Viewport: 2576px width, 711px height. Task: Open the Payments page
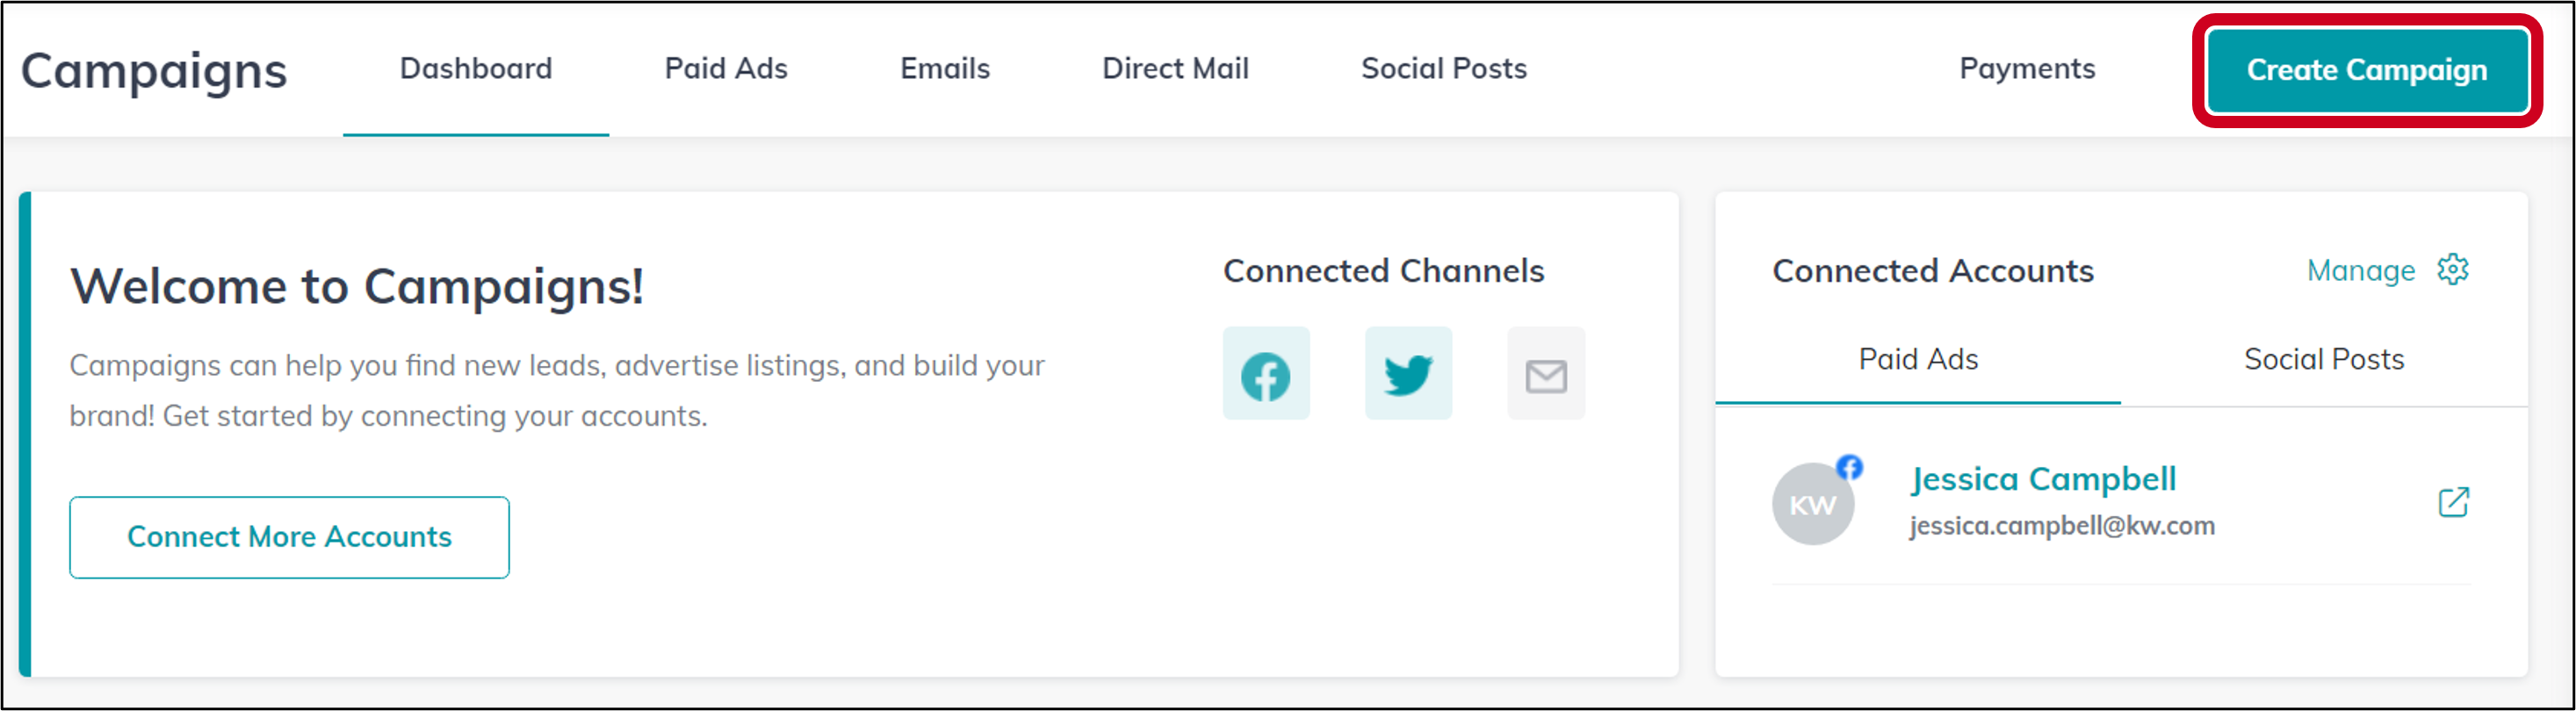[x=2027, y=69]
